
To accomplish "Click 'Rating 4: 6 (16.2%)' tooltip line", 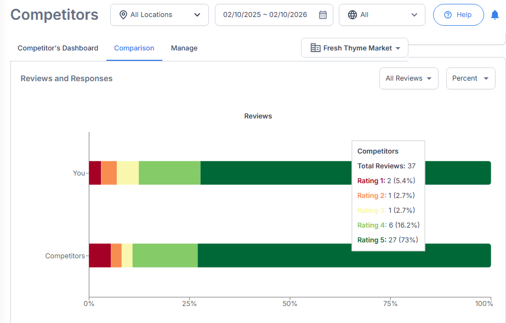I will click(389, 225).
